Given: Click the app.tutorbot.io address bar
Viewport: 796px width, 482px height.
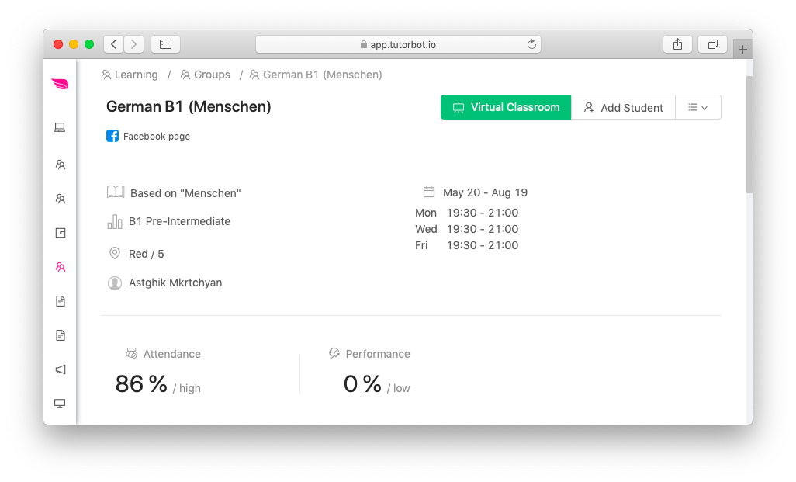Looking at the screenshot, I should 398,44.
